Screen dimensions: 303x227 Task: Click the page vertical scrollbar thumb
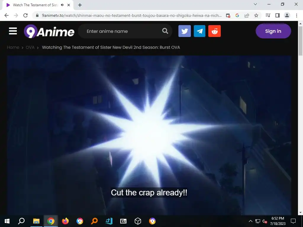pyautogui.click(x=300, y=40)
